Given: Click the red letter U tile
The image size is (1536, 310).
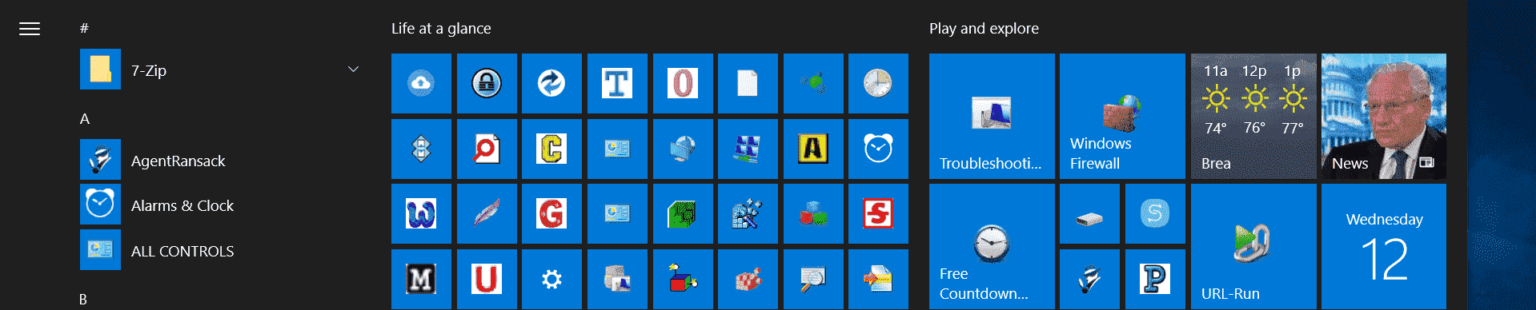Looking at the screenshot, I should (487, 279).
